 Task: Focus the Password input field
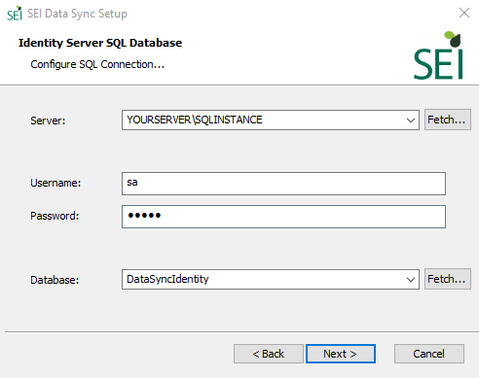click(x=283, y=217)
